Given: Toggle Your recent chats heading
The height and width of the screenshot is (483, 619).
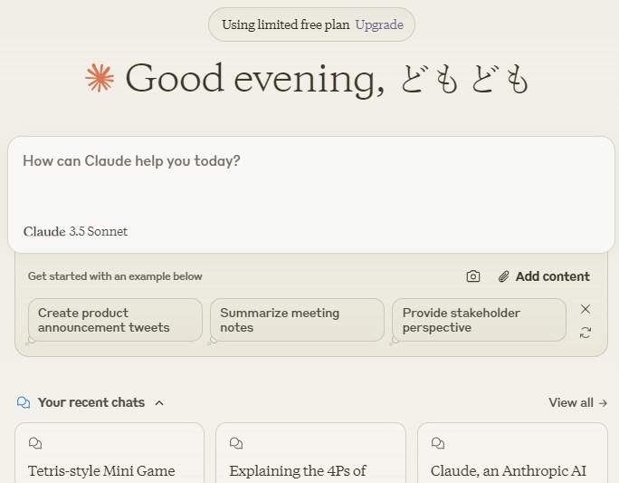Looking at the screenshot, I should pyautogui.click(x=91, y=402).
